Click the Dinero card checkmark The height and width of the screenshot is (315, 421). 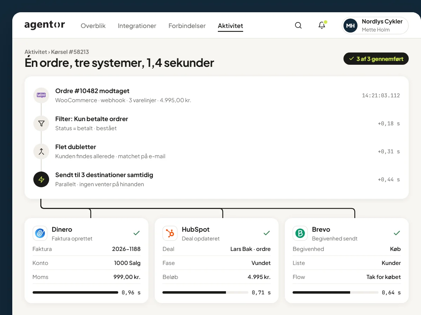point(136,233)
